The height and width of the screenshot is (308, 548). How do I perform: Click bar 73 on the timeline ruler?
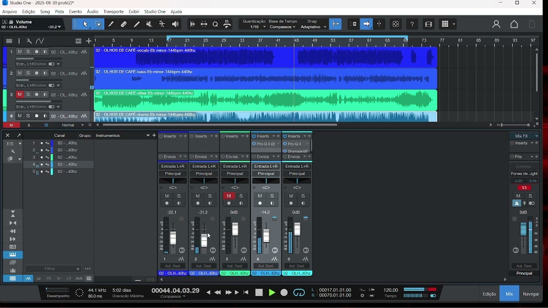(x=424, y=40)
